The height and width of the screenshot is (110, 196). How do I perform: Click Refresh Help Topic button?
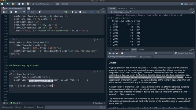click(184, 53)
